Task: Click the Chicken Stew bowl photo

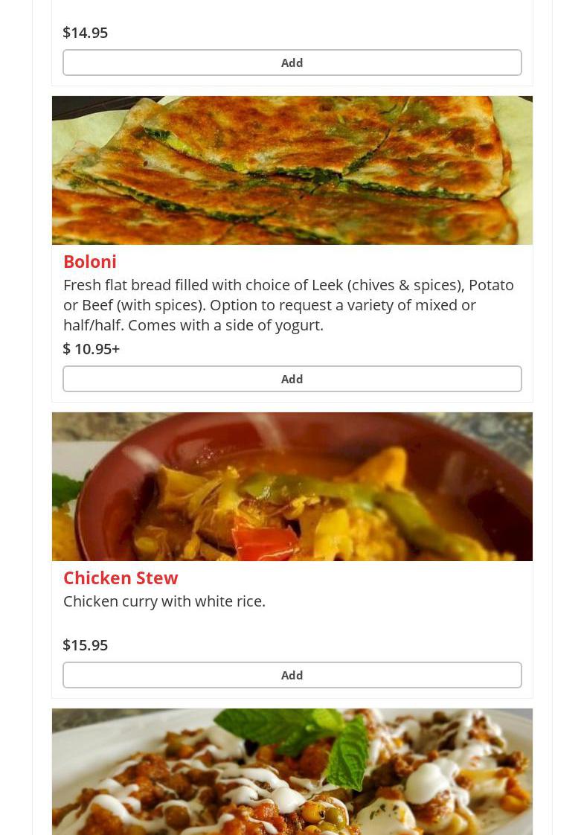Action: [292, 487]
